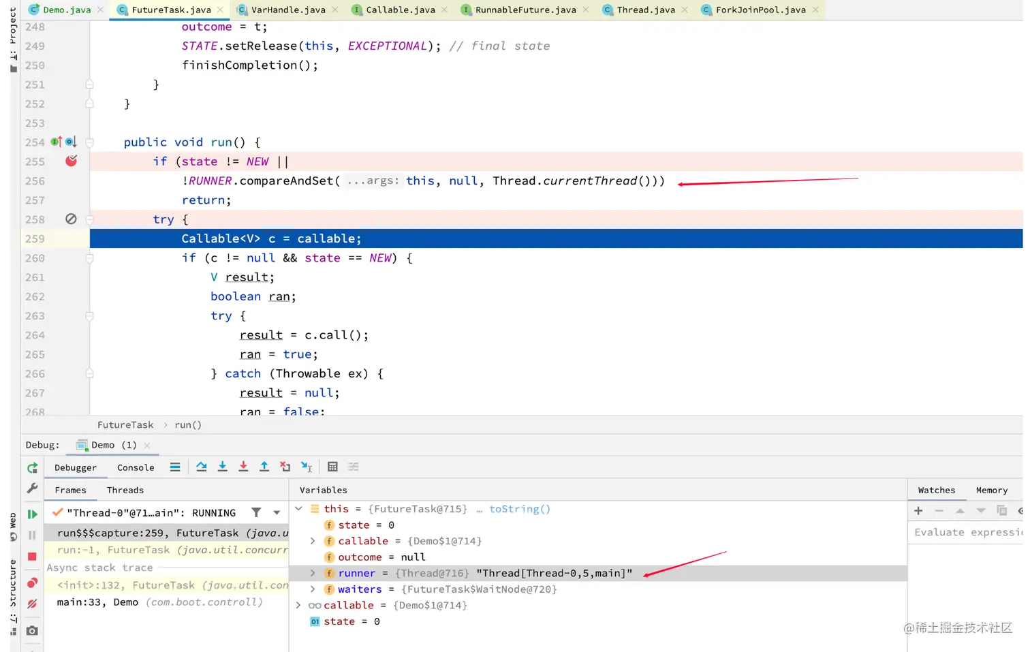Click into the Evaluate expression field
The height and width of the screenshot is (652, 1030).
(x=967, y=532)
